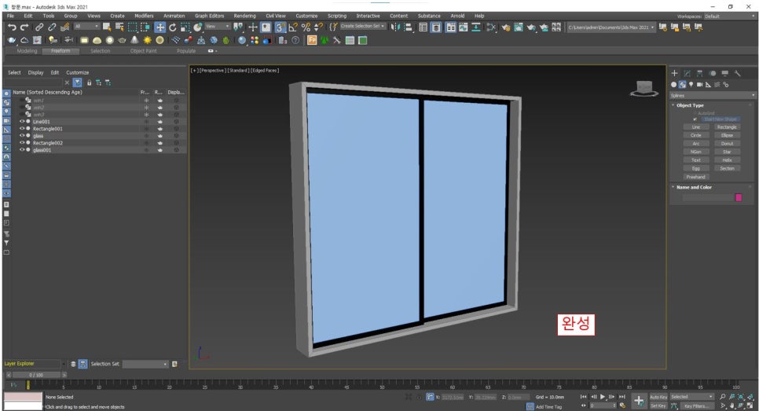759x411 pixels.
Task: Open Create Selection Set dropdown
Action: pos(362,27)
